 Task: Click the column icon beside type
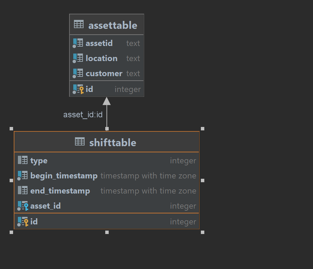point(23,161)
